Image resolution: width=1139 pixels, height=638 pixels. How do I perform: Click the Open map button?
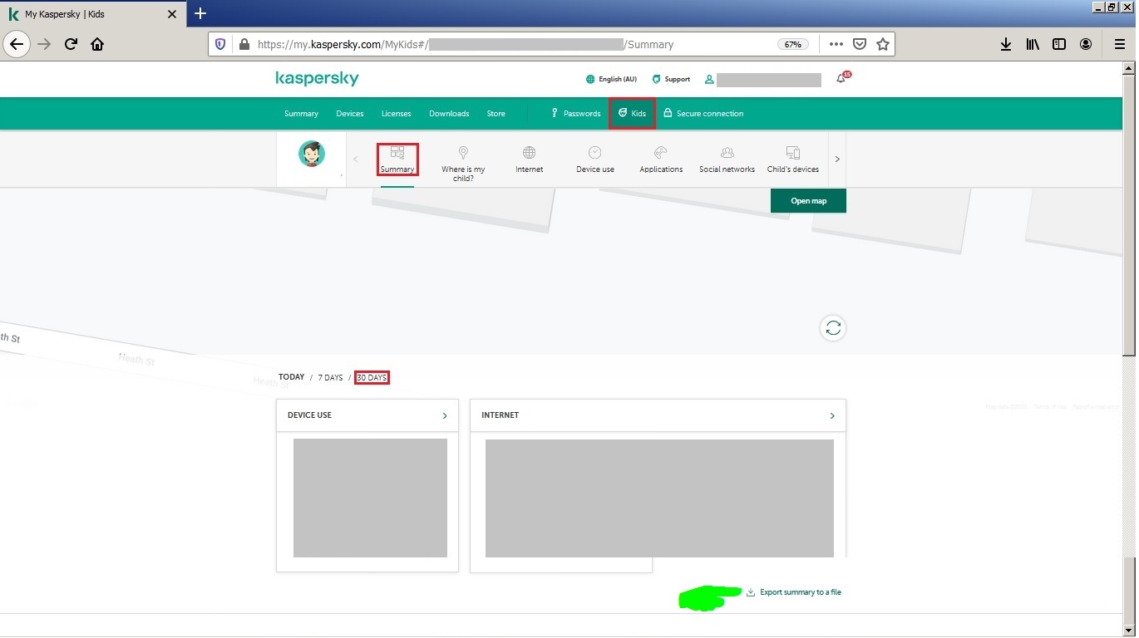click(x=808, y=201)
